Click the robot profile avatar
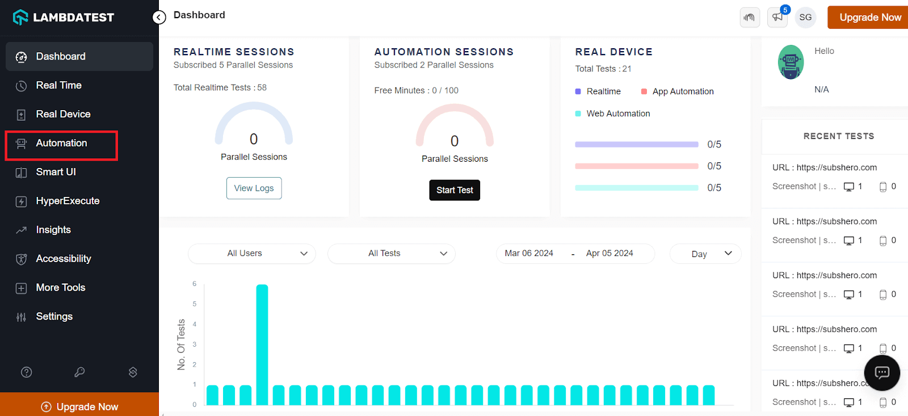The width and height of the screenshot is (908, 416). click(x=791, y=62)
